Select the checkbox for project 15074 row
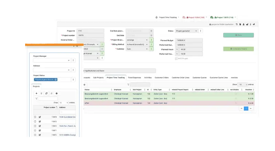 coord(35,117)
